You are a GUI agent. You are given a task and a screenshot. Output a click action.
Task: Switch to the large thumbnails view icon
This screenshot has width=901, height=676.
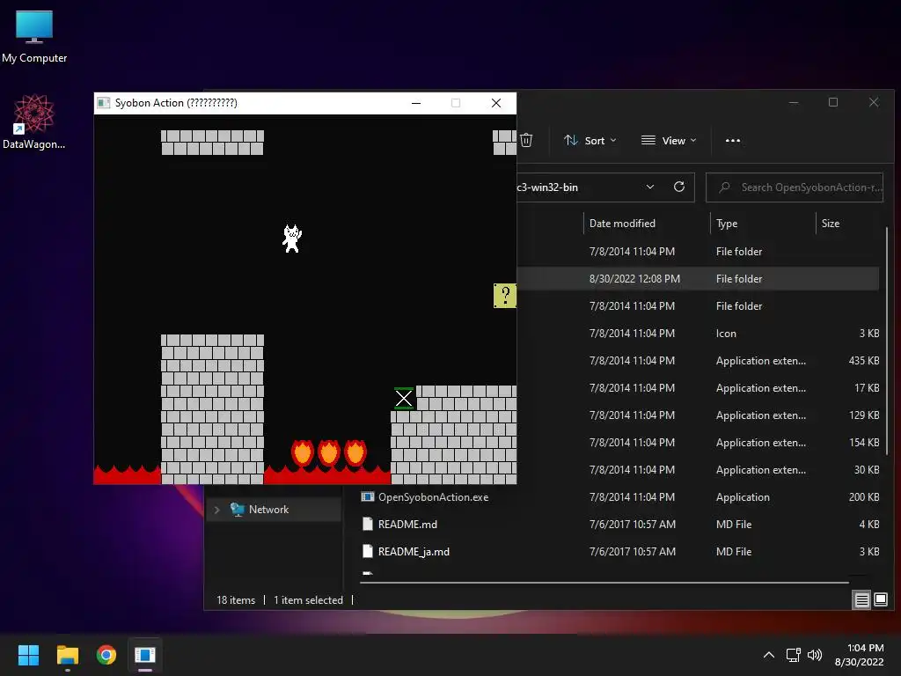pyautogui.click(x=881, y=600)
